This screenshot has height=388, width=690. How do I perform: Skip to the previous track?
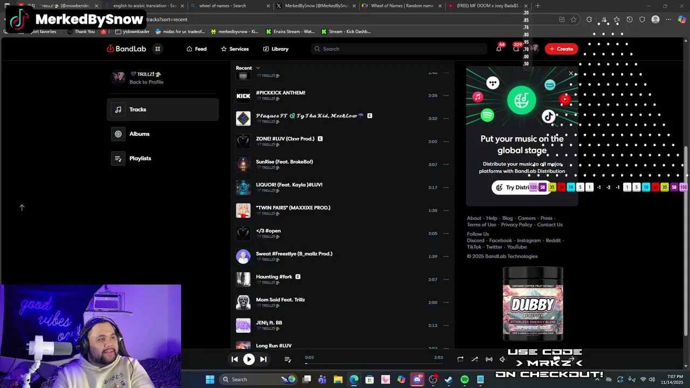click(234, 359)
